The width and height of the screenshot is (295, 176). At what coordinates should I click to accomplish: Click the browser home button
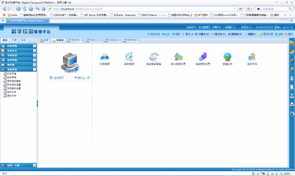pyautogui.click(x=31, y=9)
